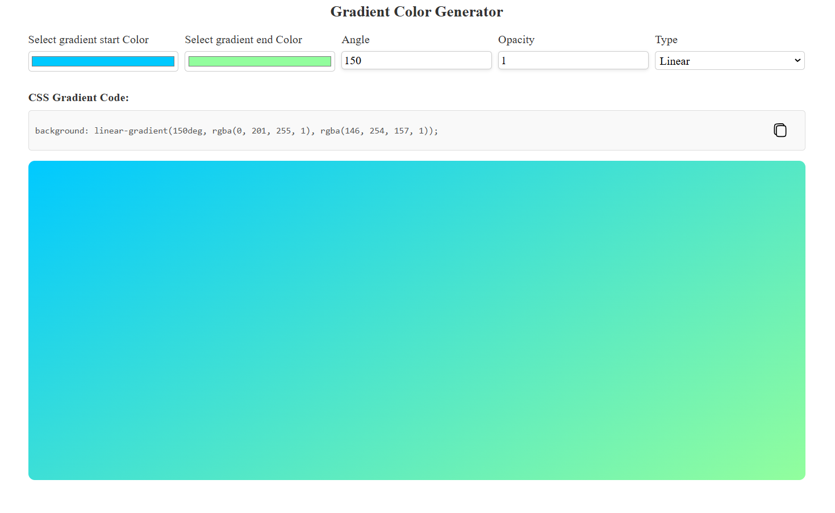Click the Angle label
The image size is (835, 513).
pos(356,40)
